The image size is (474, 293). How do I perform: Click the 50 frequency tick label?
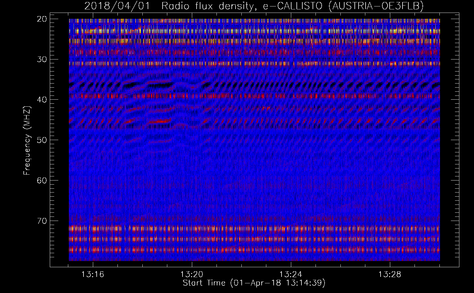pyautogui.click(x=42, y=140)
